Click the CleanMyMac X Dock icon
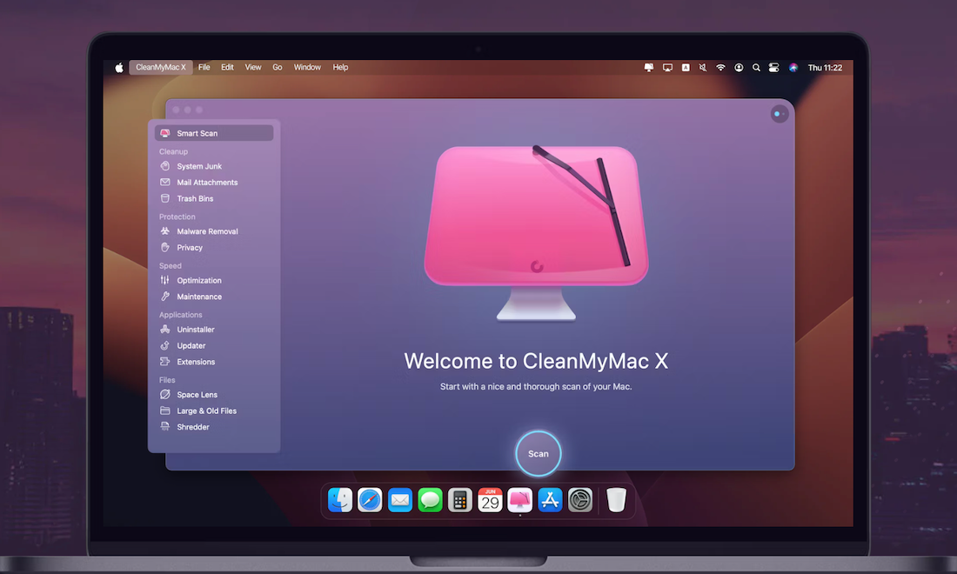The width and height of the screenshot is (957, 574). (x=520, y=500)
